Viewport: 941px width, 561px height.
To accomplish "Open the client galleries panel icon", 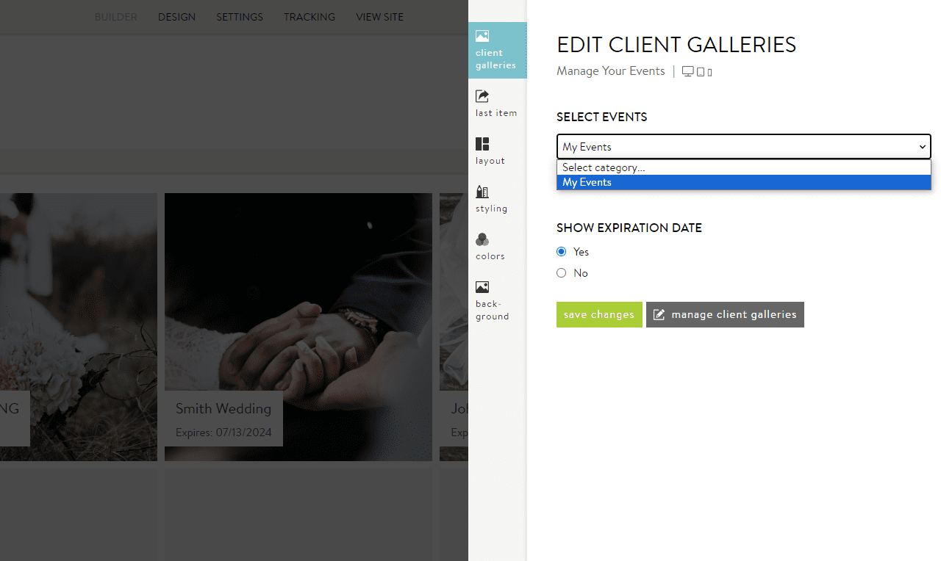I will click(x=497, y=50).
